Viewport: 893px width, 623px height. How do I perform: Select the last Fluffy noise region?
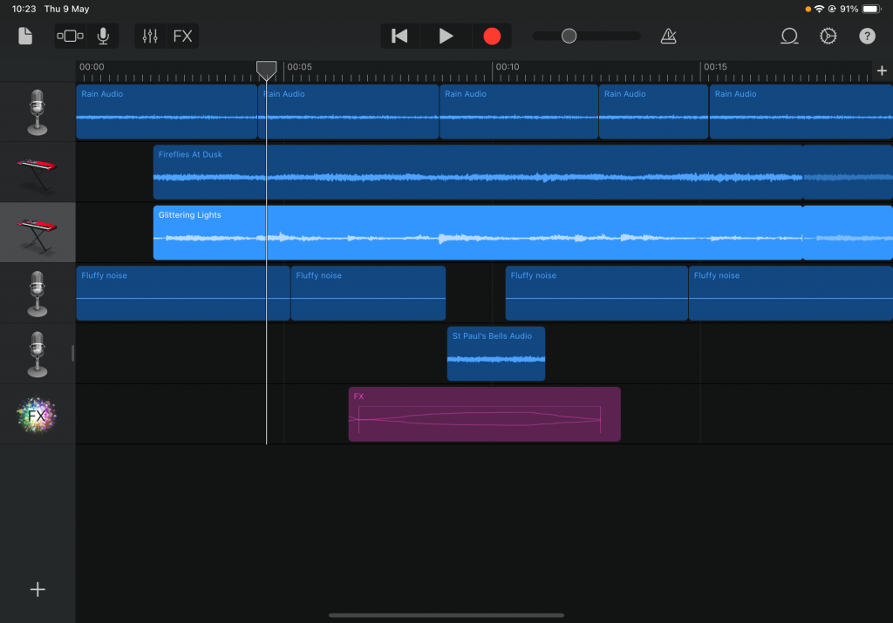pyautogui.click(x=790, y=294)
